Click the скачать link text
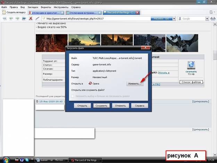Viewport: 217px width, 163px height. tap(191, 71)
